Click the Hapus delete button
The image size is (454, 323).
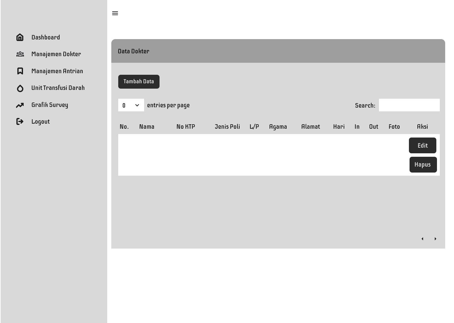point(423,164)
